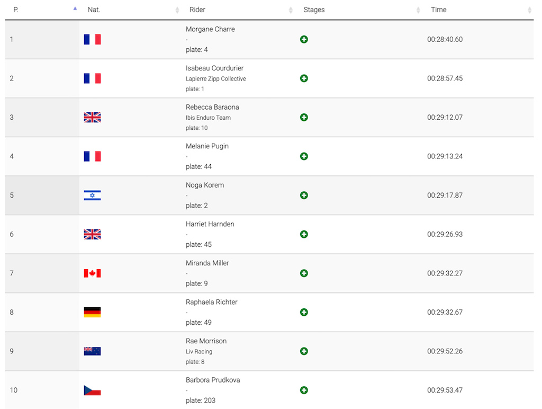Click plus icon in Harriet Harnden row
The height and width of the screenshot is (409, 542).
[x=304, y=234]
